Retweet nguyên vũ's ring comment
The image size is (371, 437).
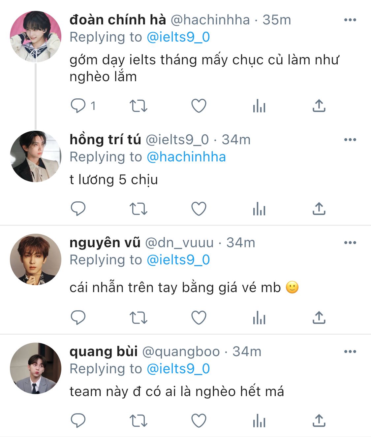tap(138, 318)
